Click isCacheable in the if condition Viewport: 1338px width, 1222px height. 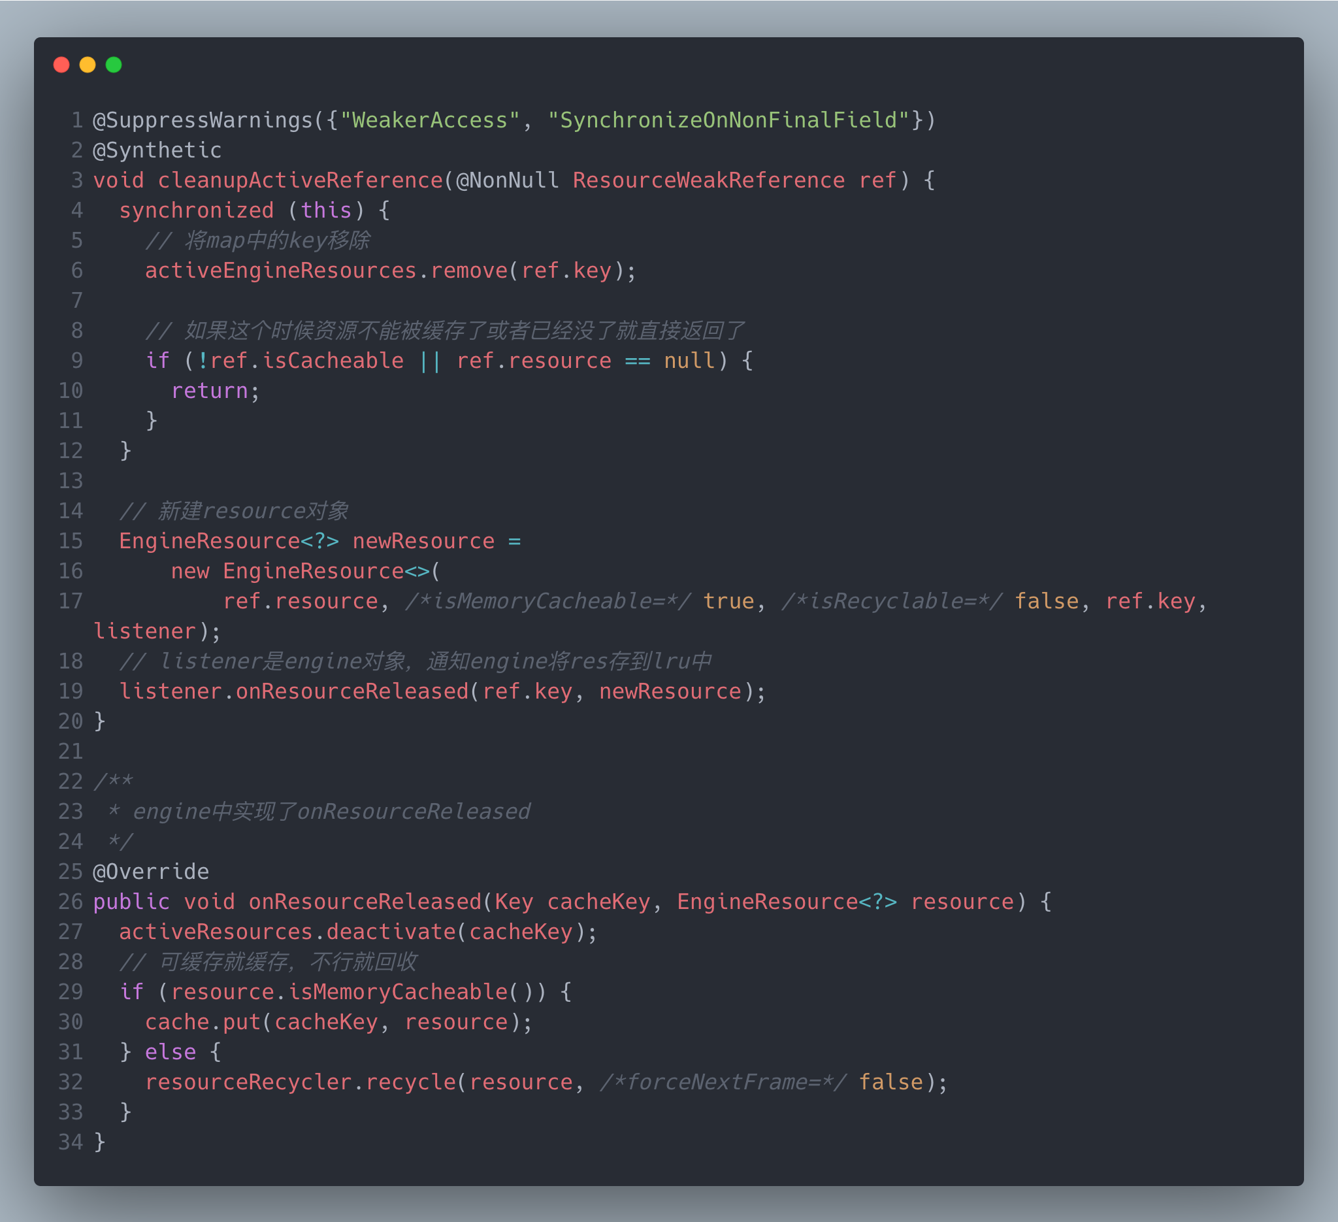[333, 361]
